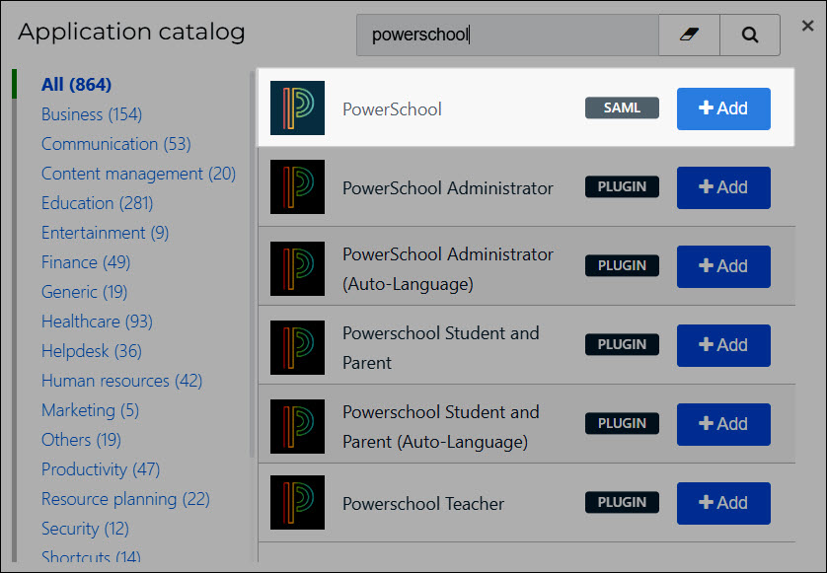Click Powerschool Student and Parent (Auto-Language) logo
Viewport: 827px width, 573px height.
(x=297, y=426)
